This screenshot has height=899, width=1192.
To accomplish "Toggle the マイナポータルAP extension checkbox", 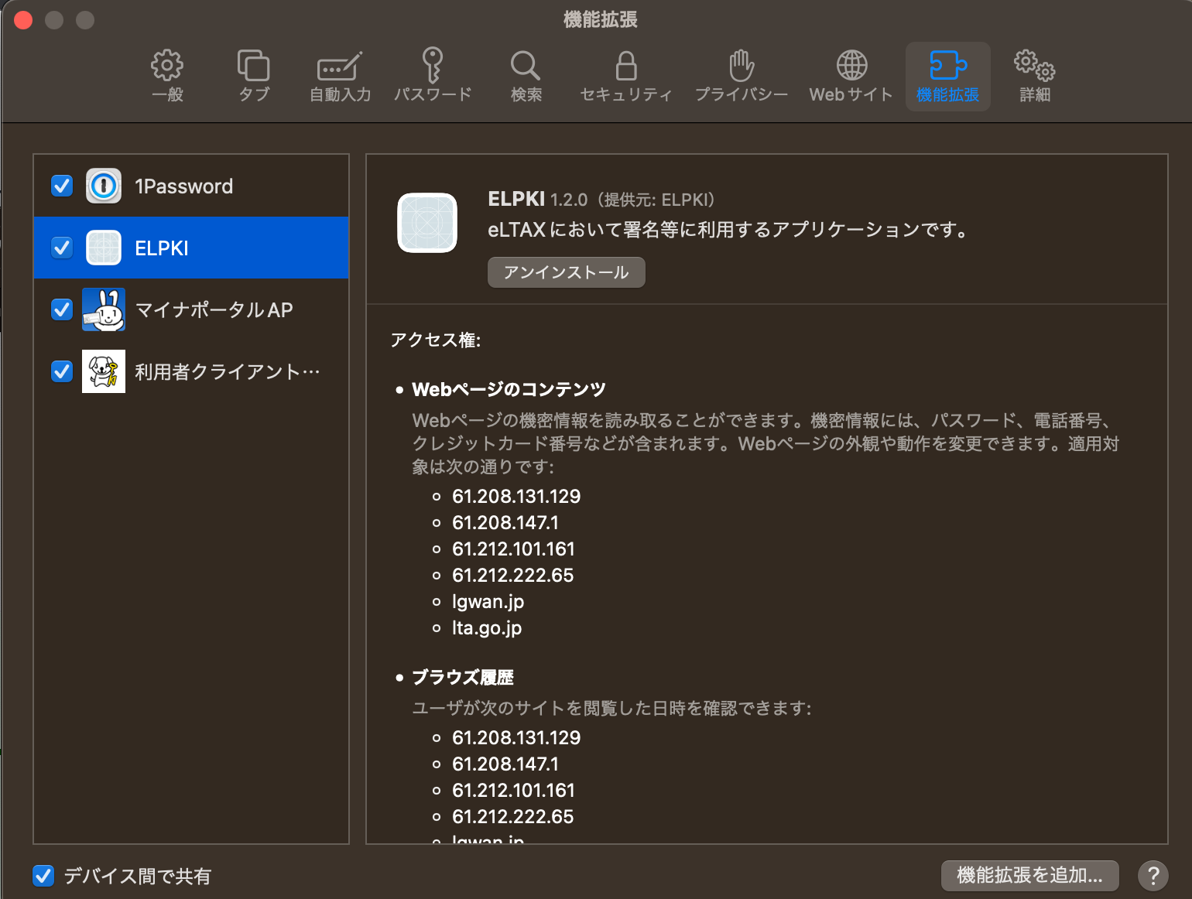I will click(x=62, y=309).
